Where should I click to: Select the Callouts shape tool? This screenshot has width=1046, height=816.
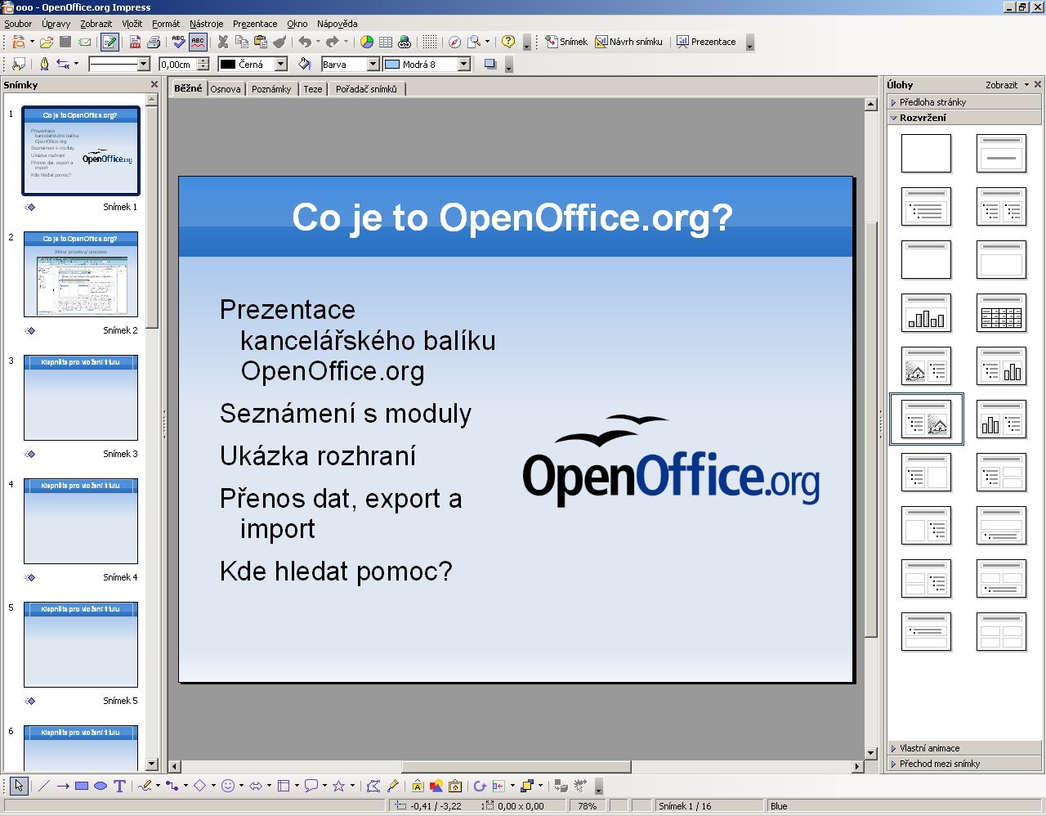coord(311,786)
